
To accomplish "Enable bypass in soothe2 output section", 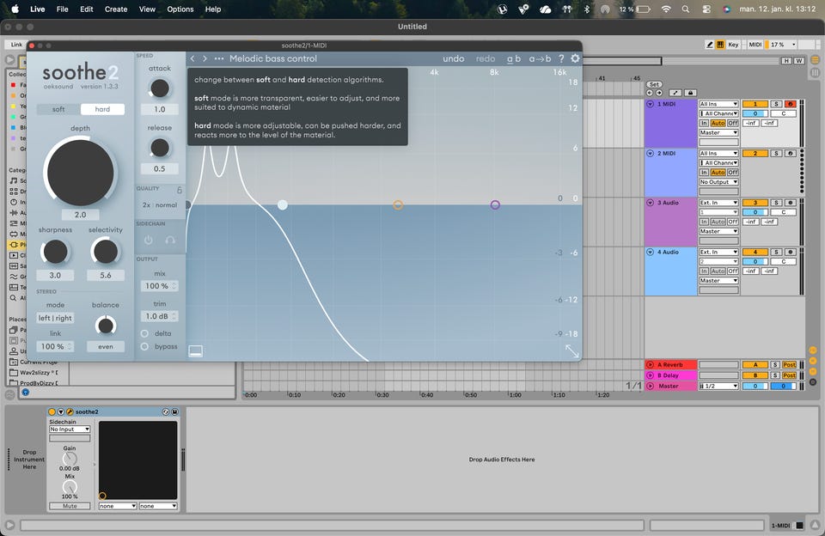I will coord(144,347).
